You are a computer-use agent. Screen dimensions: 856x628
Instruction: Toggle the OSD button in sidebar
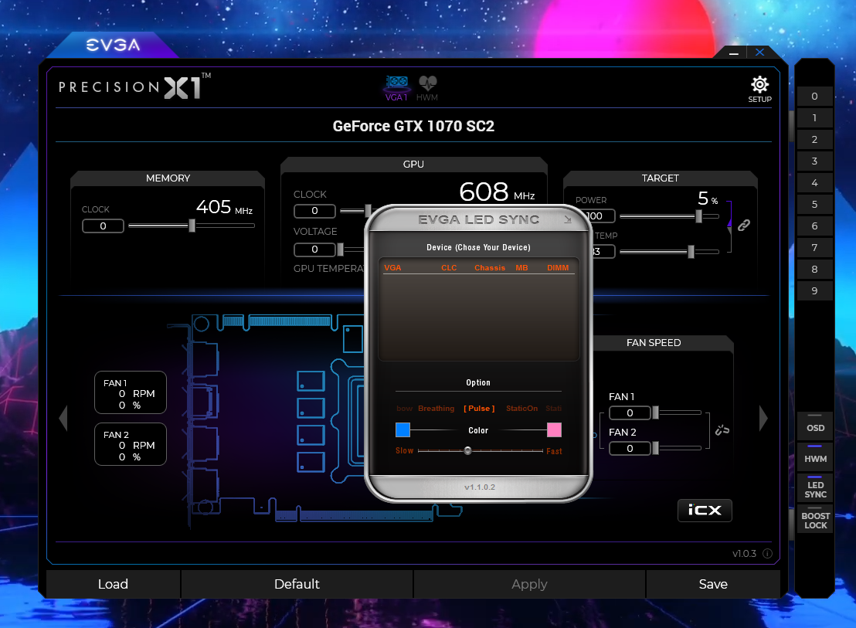[815, 428]
